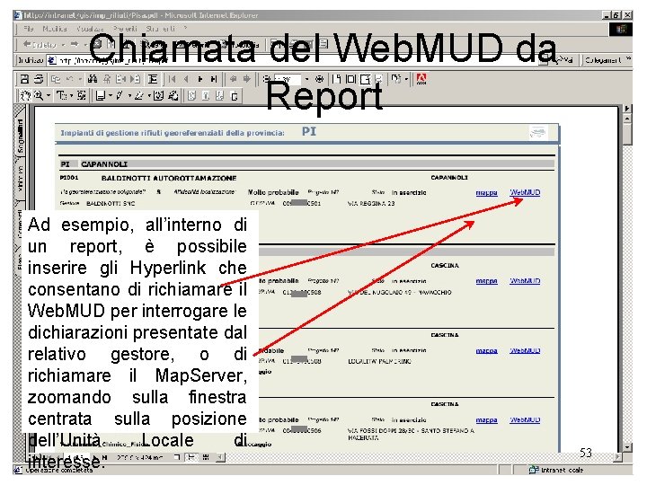Select the Highlight markup tool
647x485 pixels.
click(x=139, y=96)
